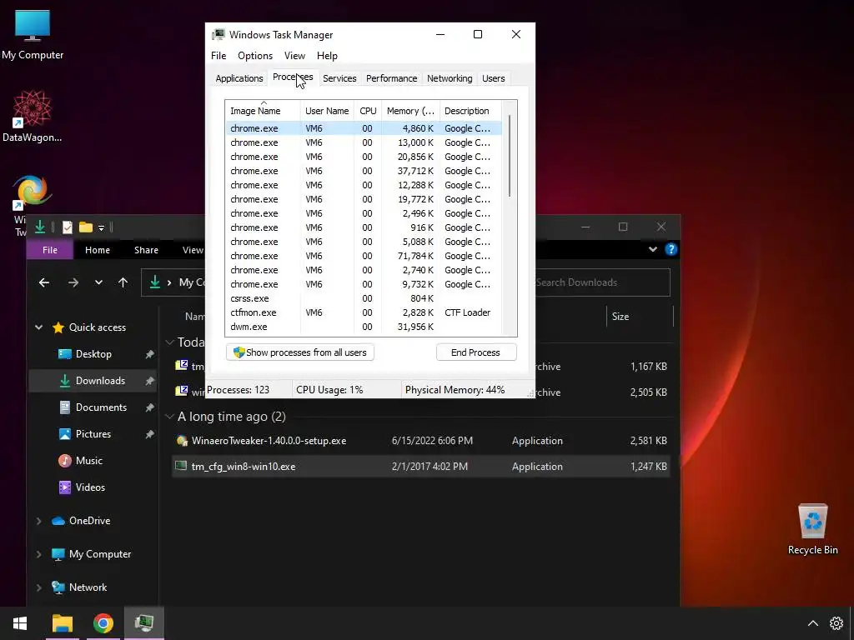Click Explorer back arrow

click(44, 282)
